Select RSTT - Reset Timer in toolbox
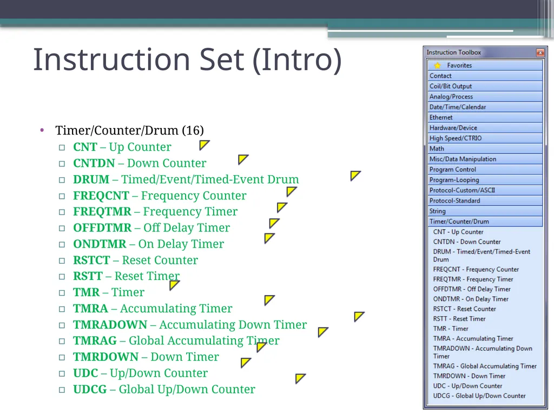Screen dimensions: 554x415 pyautogui.click(x=459, y=319)
